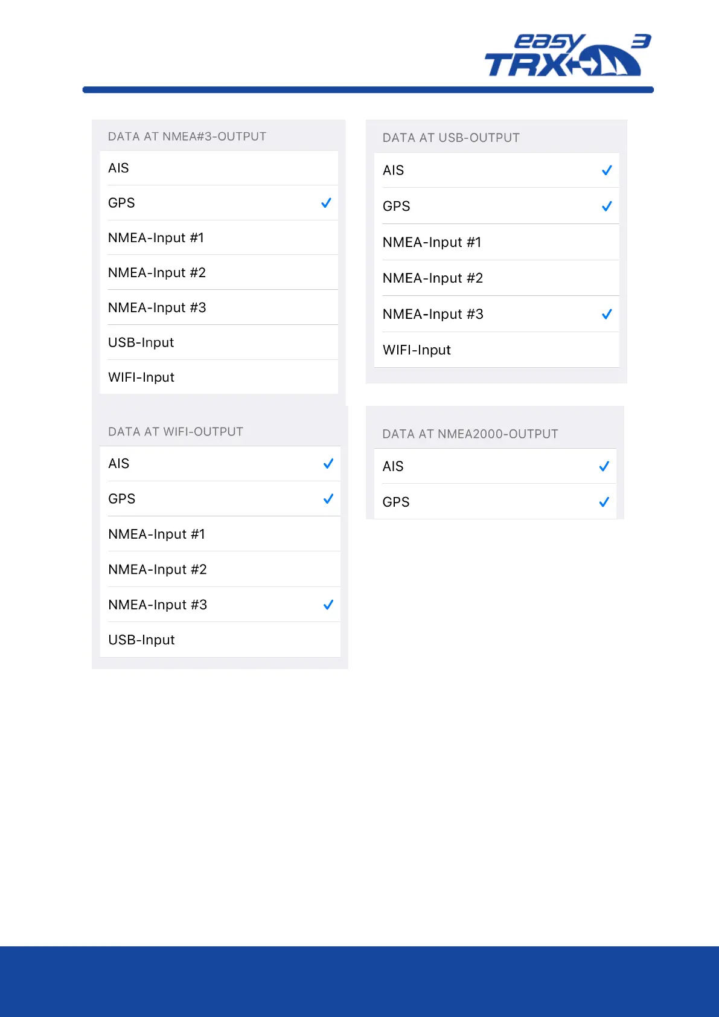The image size is (719, 1017).
Task: Enable NMEA-Input #1 for NMEA#3-Output
Action: pos(219,238)
